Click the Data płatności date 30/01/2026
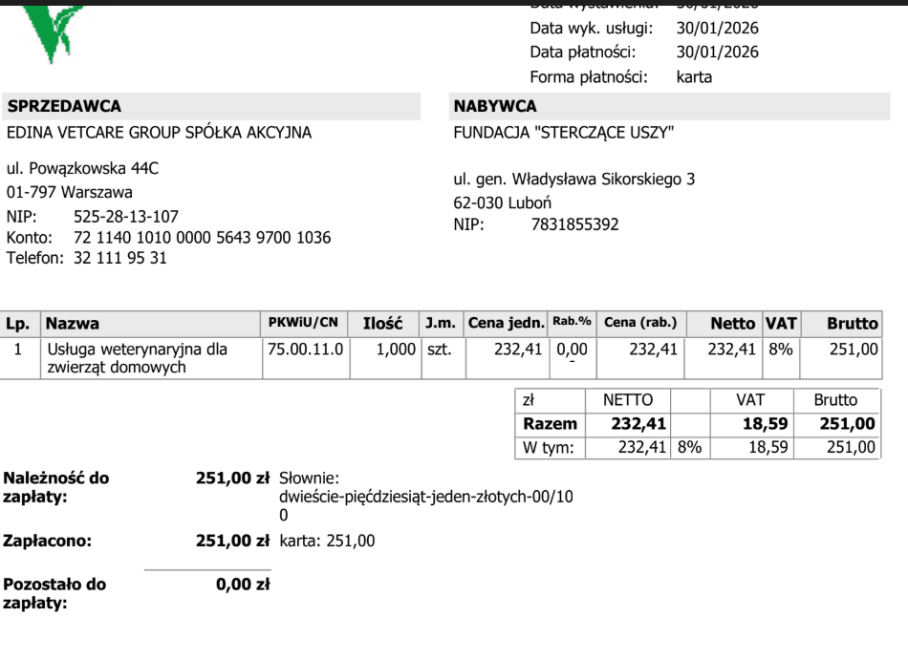 (717, 53)
